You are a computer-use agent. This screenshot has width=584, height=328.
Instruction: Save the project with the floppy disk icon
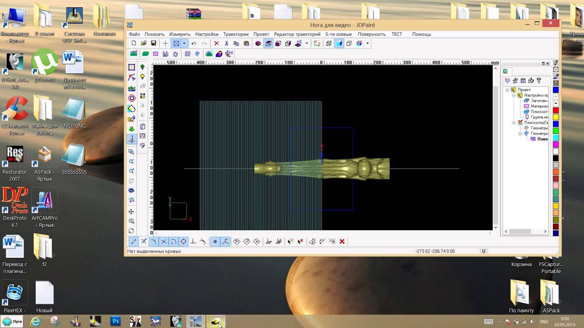[x=154, y=43]
